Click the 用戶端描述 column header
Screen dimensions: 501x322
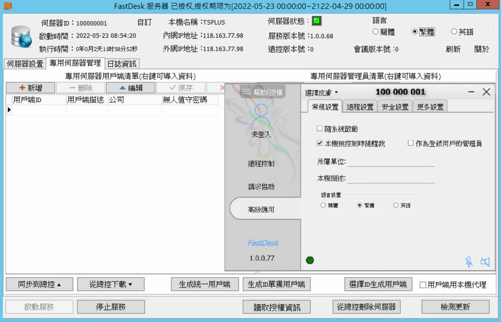[x=87, y=100]
